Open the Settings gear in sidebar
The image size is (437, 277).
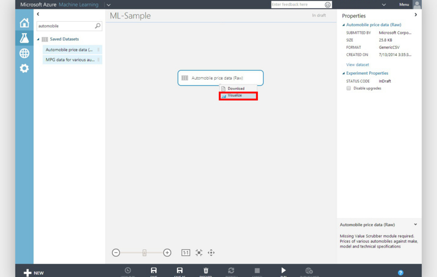point(24,68)
